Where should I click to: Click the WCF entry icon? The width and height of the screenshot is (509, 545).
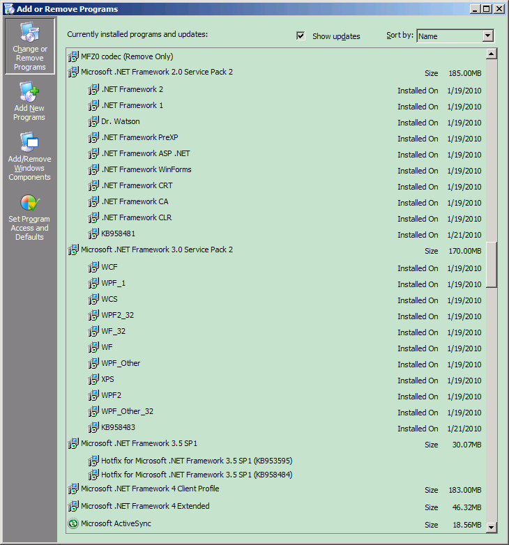[93, 267]
